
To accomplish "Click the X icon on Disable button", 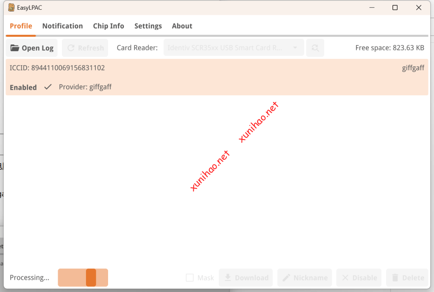I will pos(345,278).
